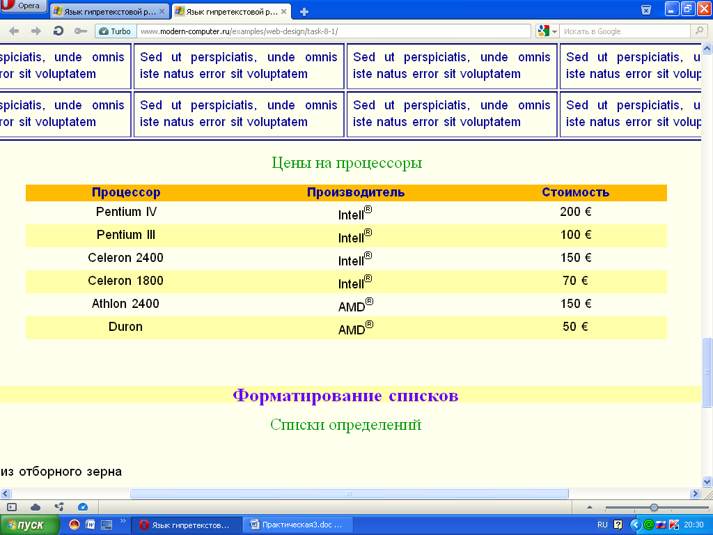
Task: Click the RU language indicator
Action: tap(602, 525)
